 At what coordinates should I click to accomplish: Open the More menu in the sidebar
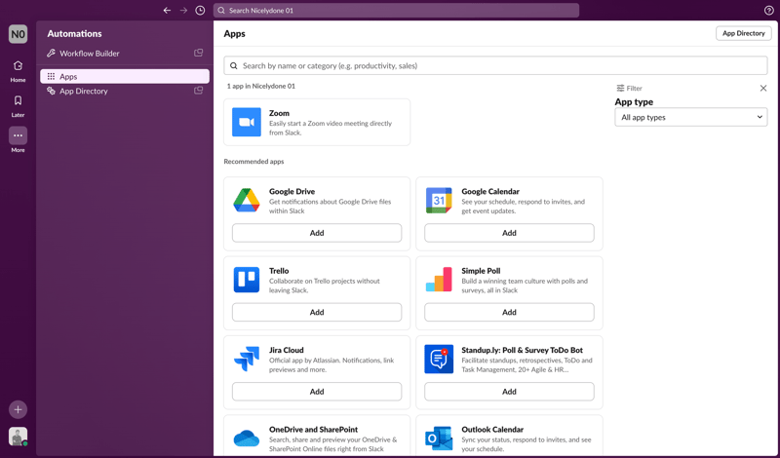pyautogui.click(x=18, y=140)
